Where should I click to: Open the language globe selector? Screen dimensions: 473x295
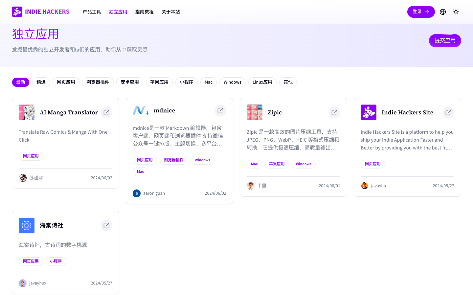click(x=443, y=11)
